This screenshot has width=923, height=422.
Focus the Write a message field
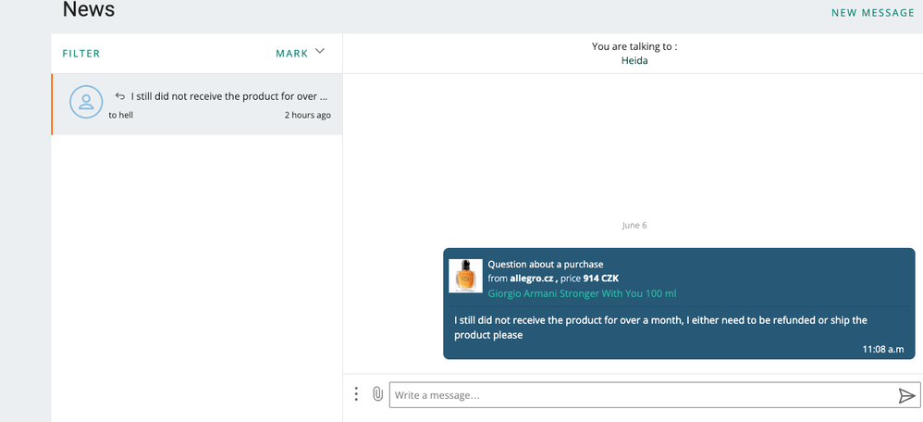(643, 395)
